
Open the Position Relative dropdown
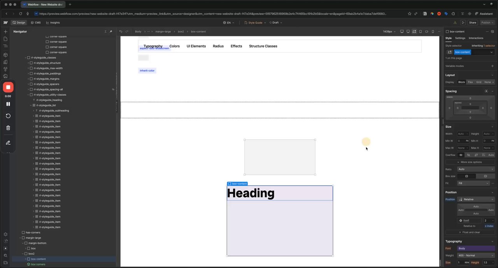coord(476,199)
